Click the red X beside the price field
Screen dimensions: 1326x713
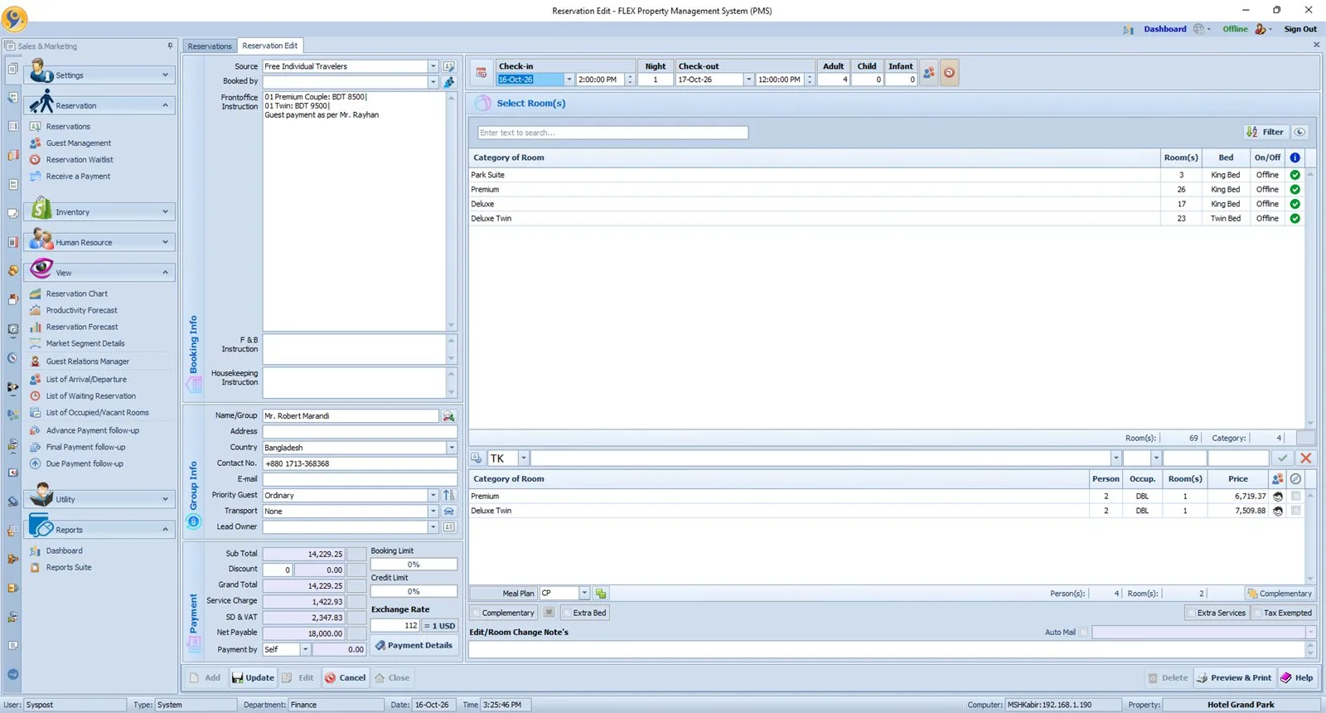coord(1306,458)
